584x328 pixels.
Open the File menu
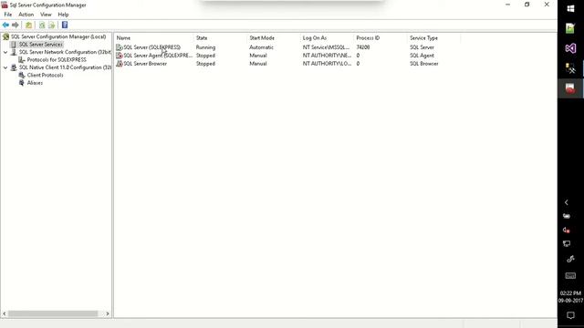coord(8,15)
